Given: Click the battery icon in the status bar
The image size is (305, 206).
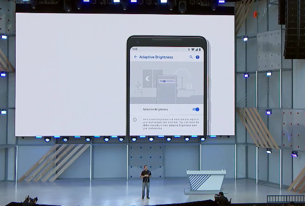Looking at the screenshot, I should [x=200, y=49].
